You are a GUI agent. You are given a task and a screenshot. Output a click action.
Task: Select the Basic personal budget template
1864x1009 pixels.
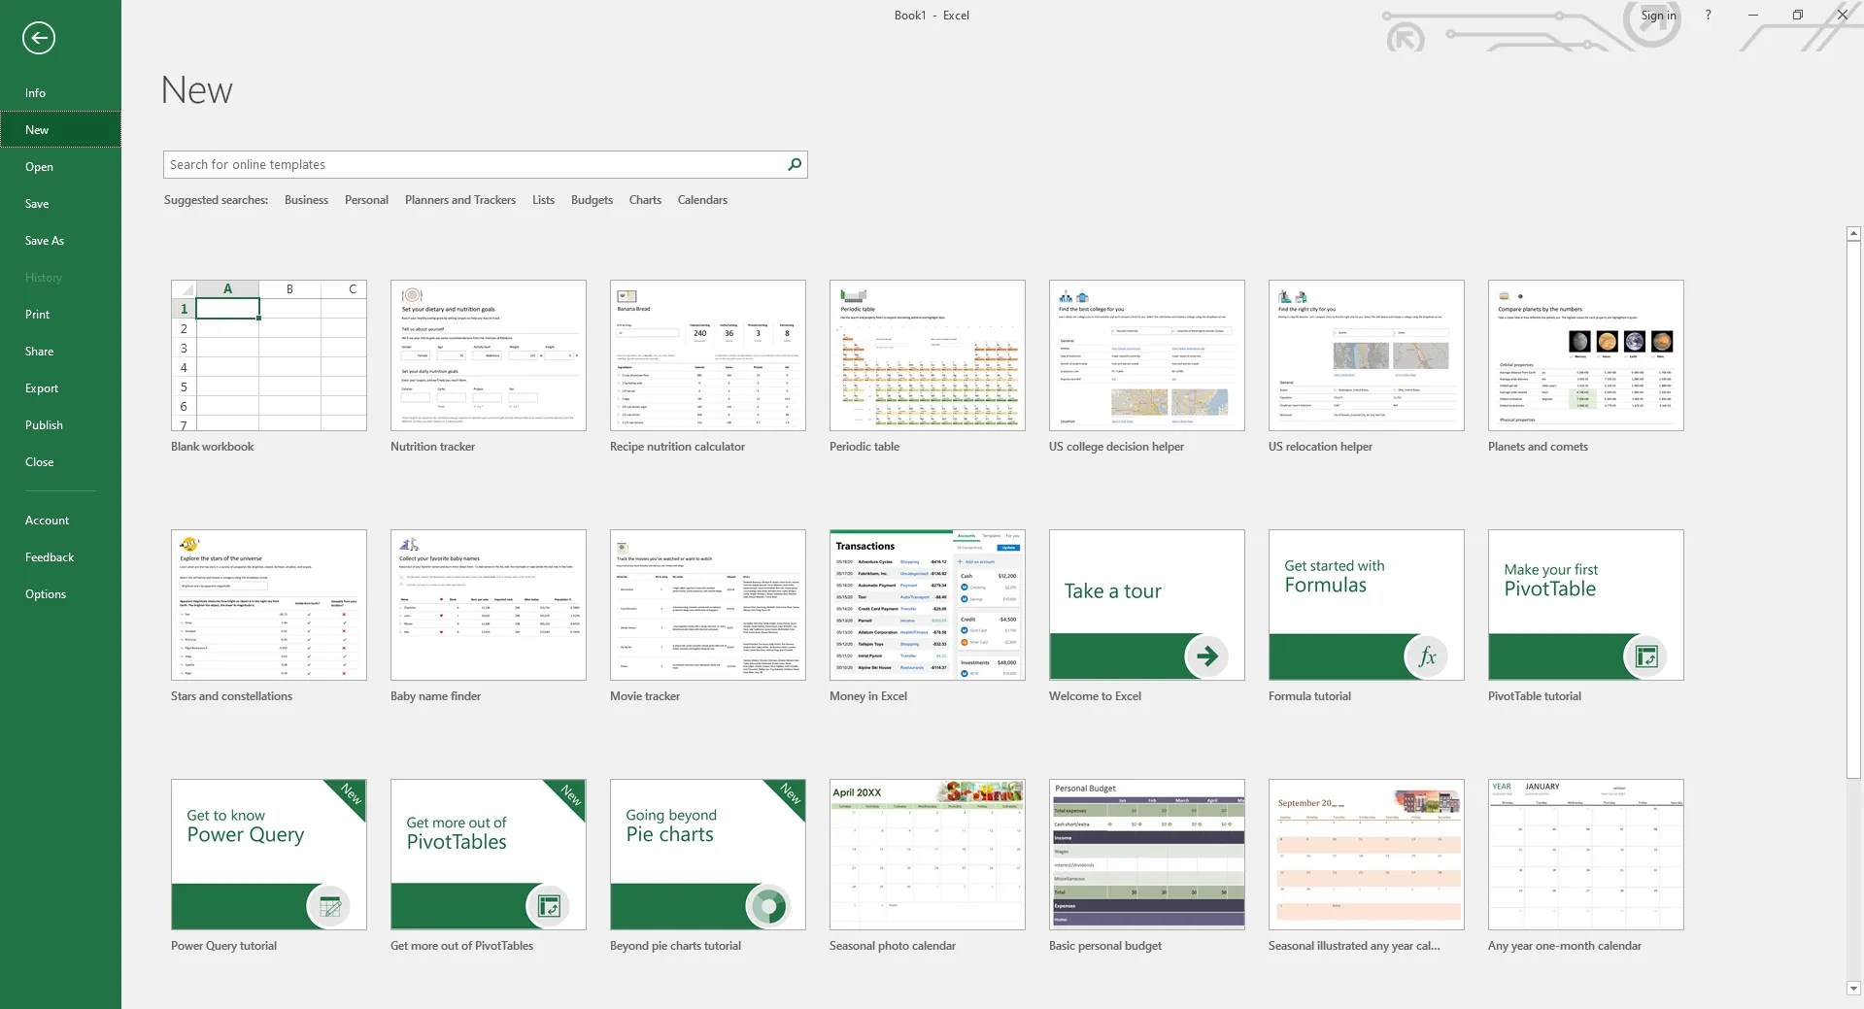coord(1147,855)
